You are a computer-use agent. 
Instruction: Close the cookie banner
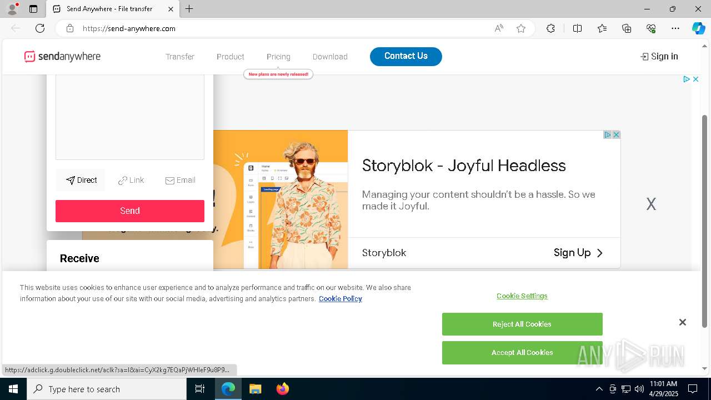[683, 322]
